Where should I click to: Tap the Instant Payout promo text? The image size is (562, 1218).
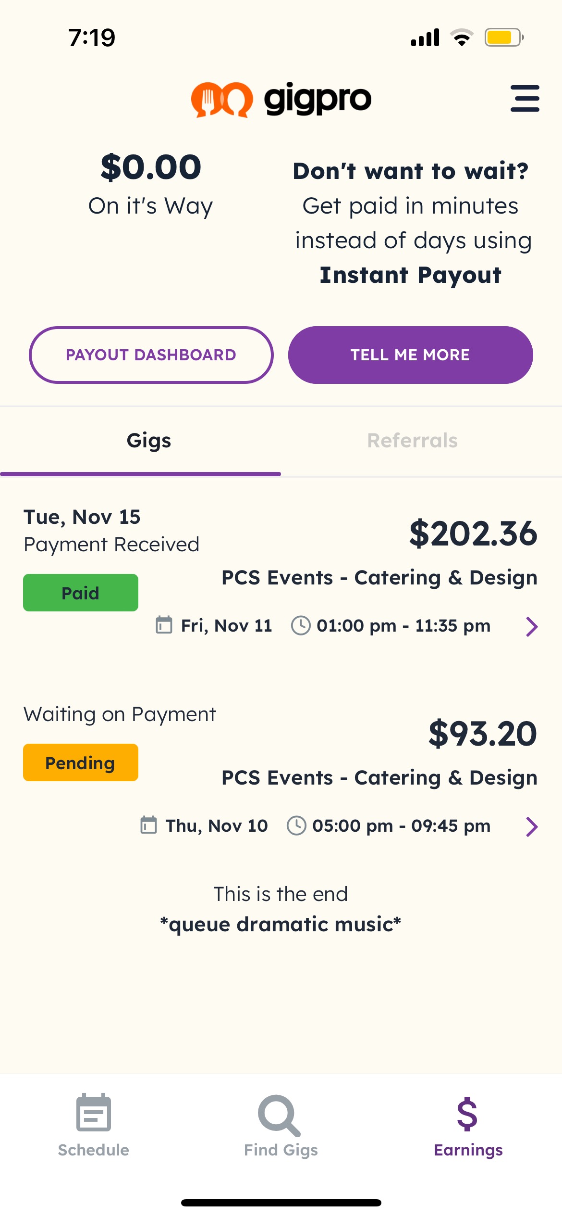411,275
